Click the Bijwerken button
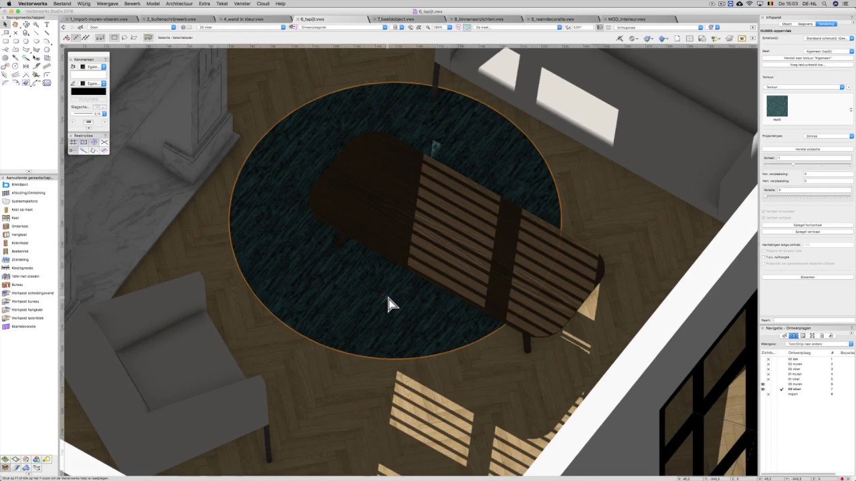This screenshot has width=856, height=481. tap(808, 277)
